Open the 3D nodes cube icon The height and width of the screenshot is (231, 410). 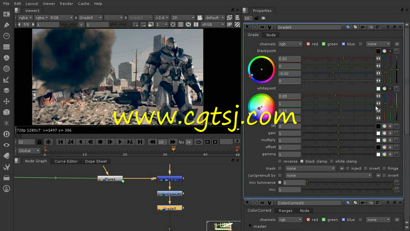[x=6, y=112]
